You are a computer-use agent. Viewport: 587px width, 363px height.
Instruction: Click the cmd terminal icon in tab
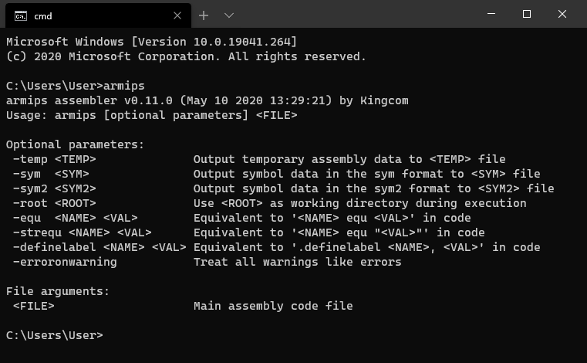[21, 15]
